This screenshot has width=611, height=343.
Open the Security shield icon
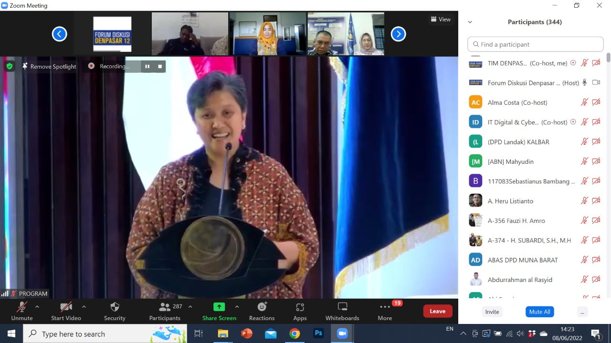click(x=115, y=307)
